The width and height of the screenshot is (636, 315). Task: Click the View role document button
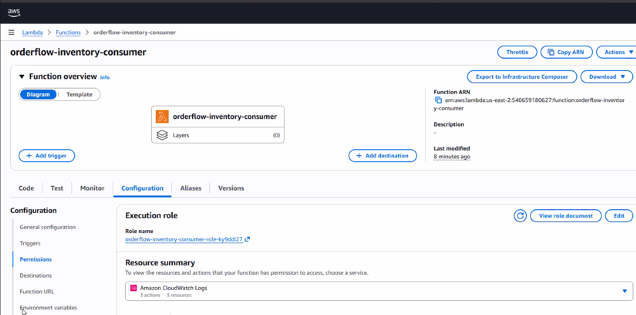[x=566, y=216]
